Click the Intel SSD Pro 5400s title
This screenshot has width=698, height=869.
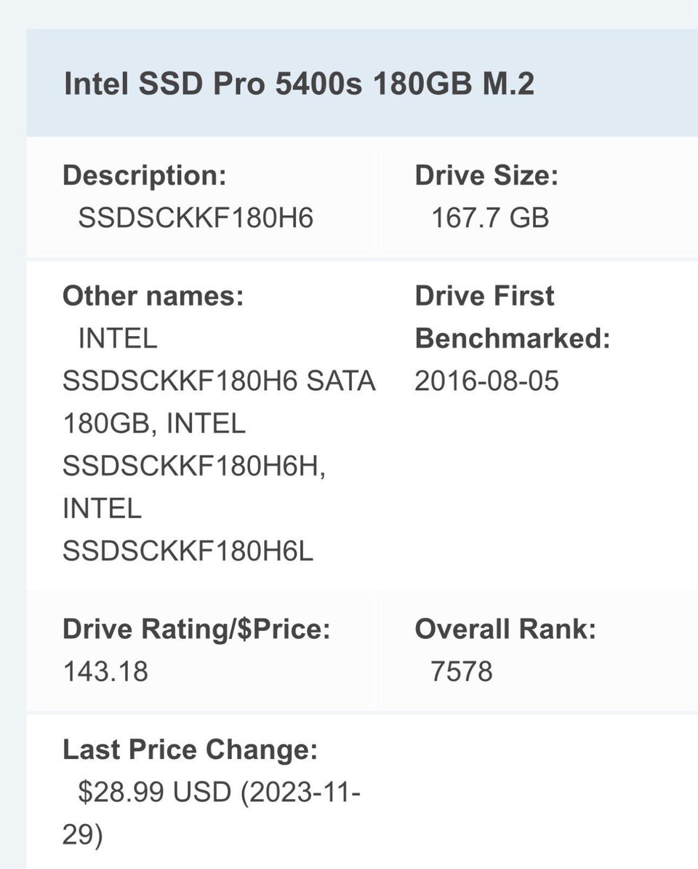pos(299,84)
